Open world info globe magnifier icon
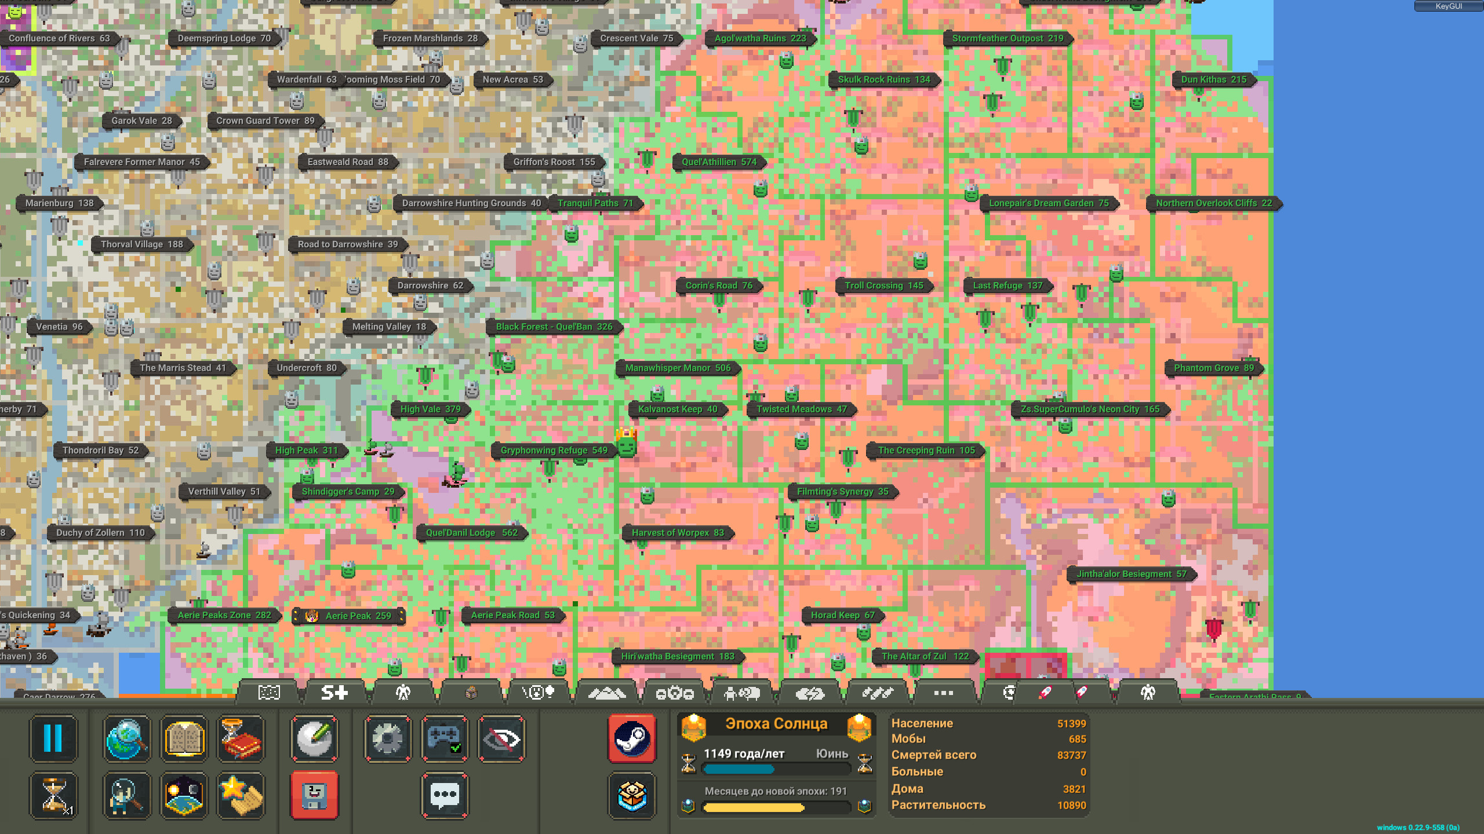The width and height of the screenshot is (1484, 834). click(126, 738)
